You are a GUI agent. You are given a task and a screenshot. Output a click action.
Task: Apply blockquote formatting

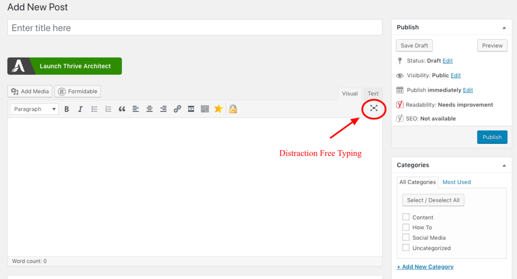point(122,109)
